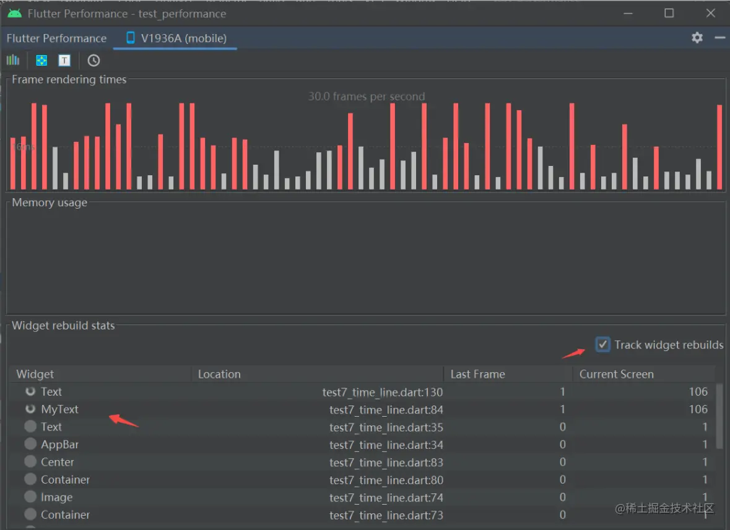Click the 30.0 frames per second label
Screen dimensions: 730x530
click(x=367, y=97)
